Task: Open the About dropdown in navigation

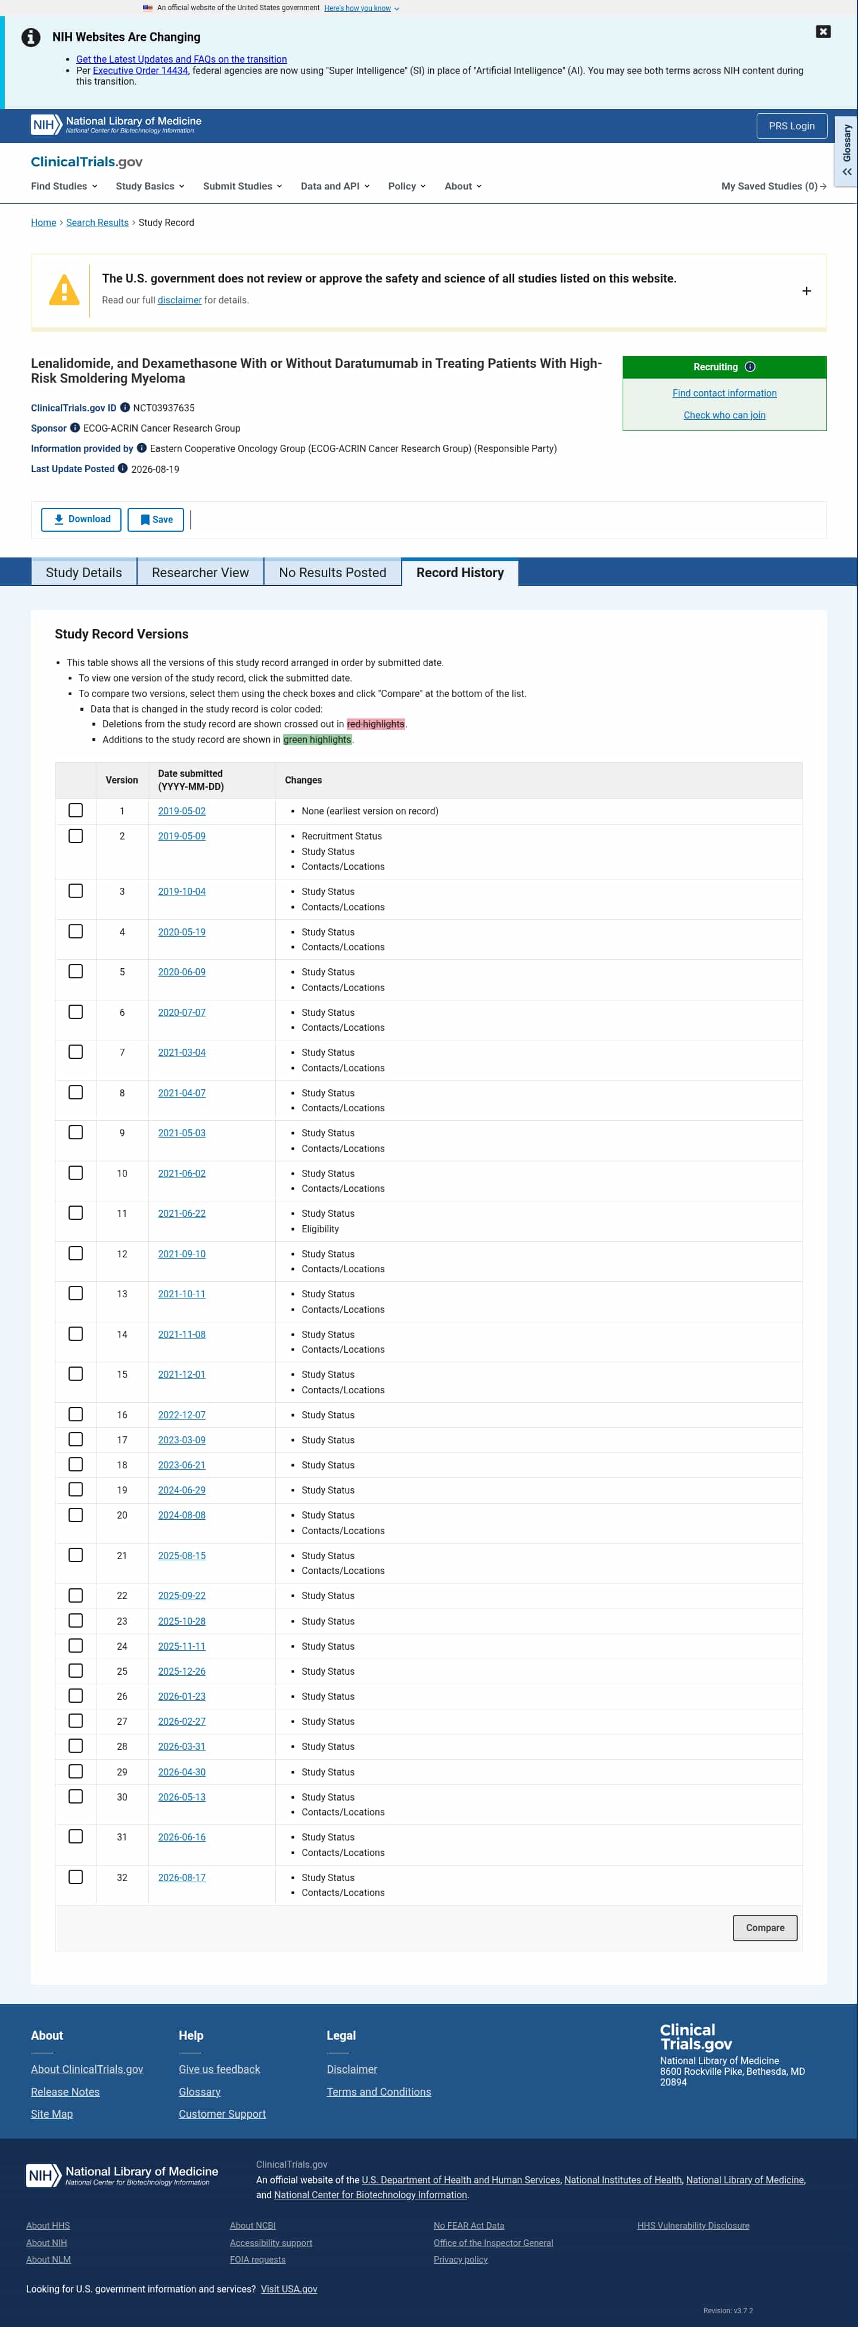Action: click(x=464, y=186)
